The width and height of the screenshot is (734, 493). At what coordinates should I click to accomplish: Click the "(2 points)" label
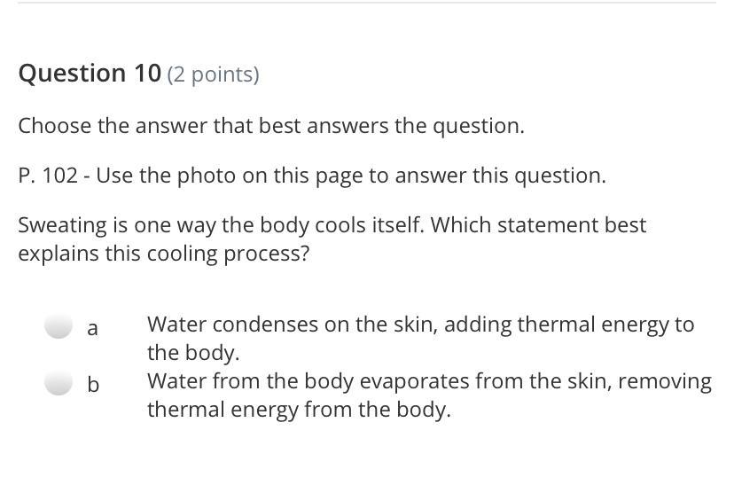(x=213, y=74)
